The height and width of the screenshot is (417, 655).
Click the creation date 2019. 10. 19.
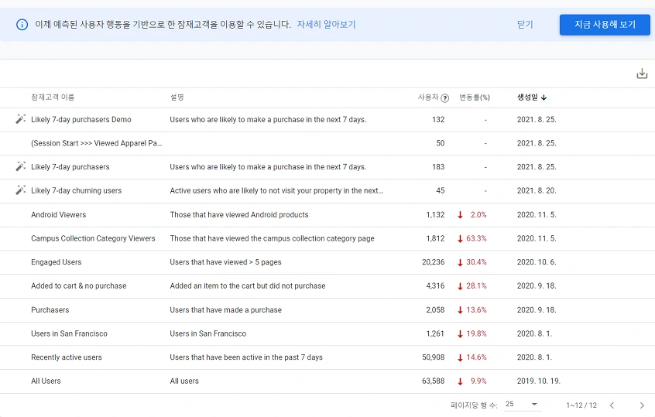[539, 381]
